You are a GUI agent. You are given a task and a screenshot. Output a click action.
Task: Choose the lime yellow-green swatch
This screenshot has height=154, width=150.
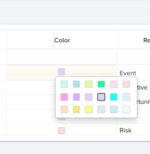[89, 84]
